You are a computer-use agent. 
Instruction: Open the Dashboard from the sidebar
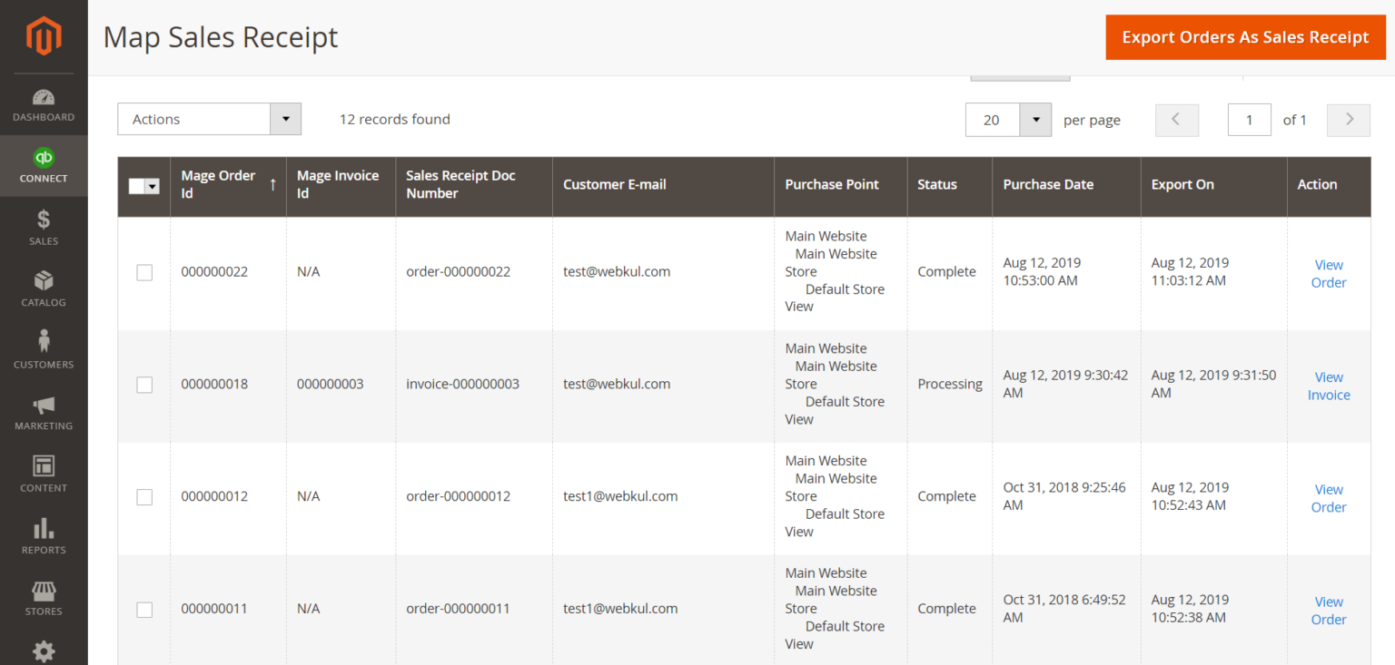[44, 103]
